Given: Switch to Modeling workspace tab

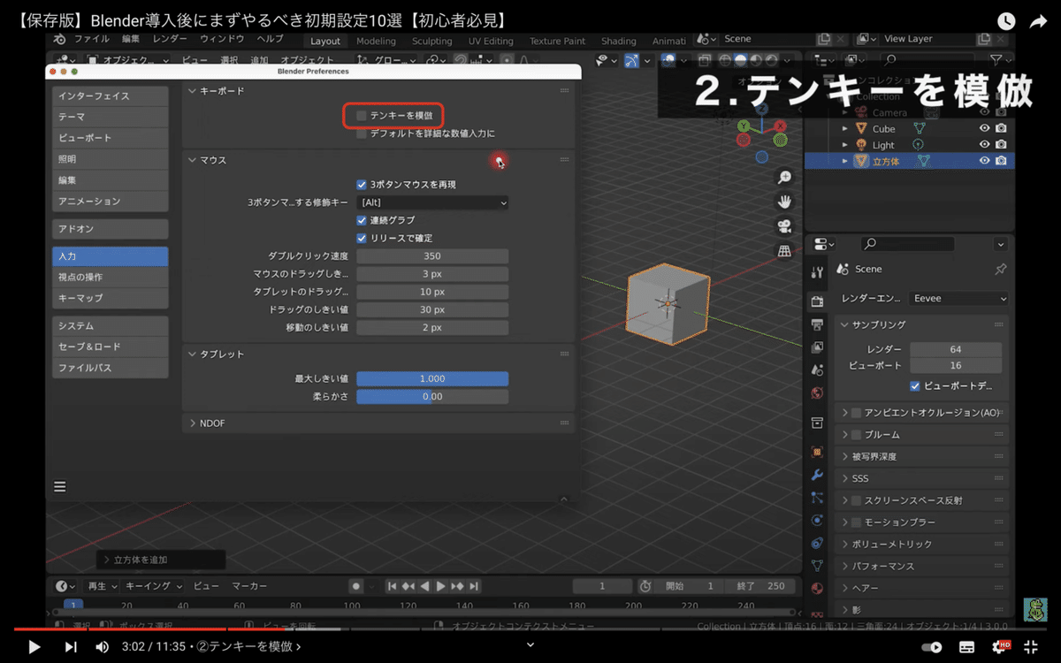Looking at the screenshot, I should [x=376, y=41].
